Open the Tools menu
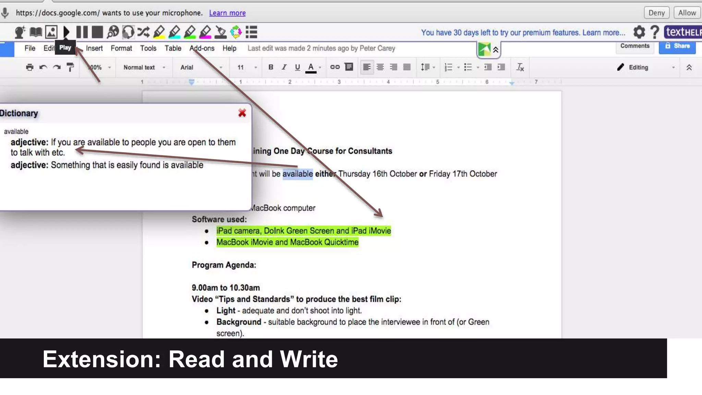Image resolution: width=702 pixels, height=395 pixels. click(148, 48)
